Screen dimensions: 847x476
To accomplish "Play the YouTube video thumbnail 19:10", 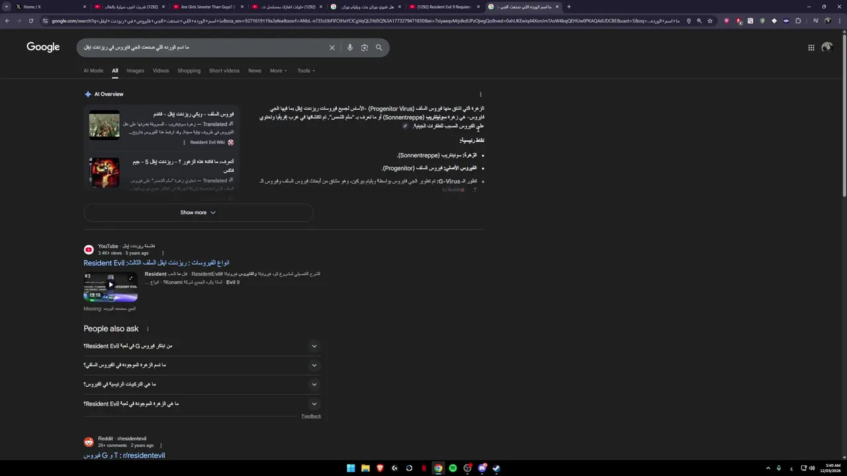I will [111, 286].
